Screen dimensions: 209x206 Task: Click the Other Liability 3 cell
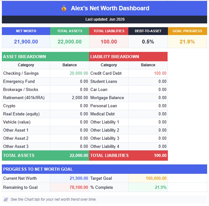[x=109, y=138]
